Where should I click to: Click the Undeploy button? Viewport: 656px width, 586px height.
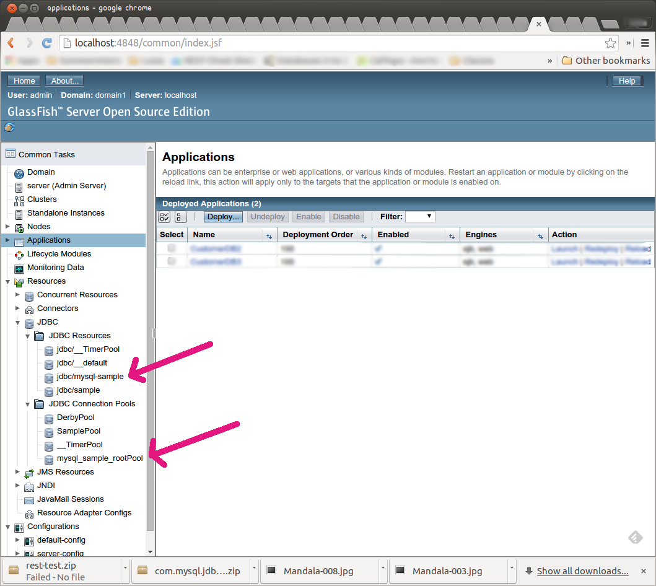click(x=268, y=217)
